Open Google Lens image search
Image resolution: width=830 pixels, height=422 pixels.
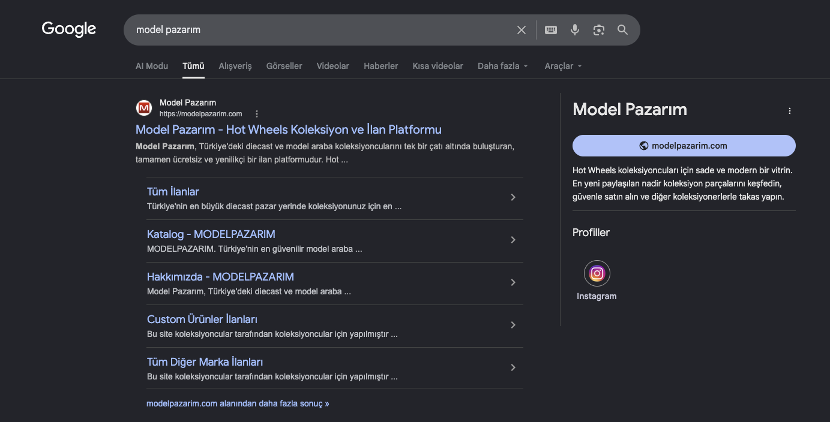pos(599,30)
